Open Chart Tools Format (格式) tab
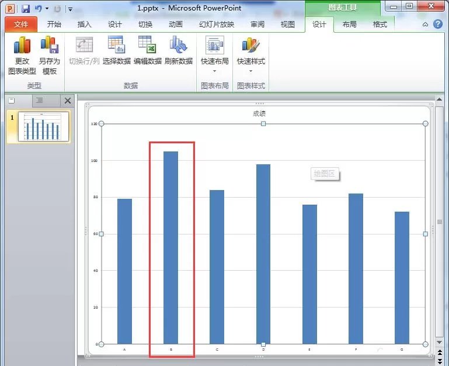 click(380, 25)
